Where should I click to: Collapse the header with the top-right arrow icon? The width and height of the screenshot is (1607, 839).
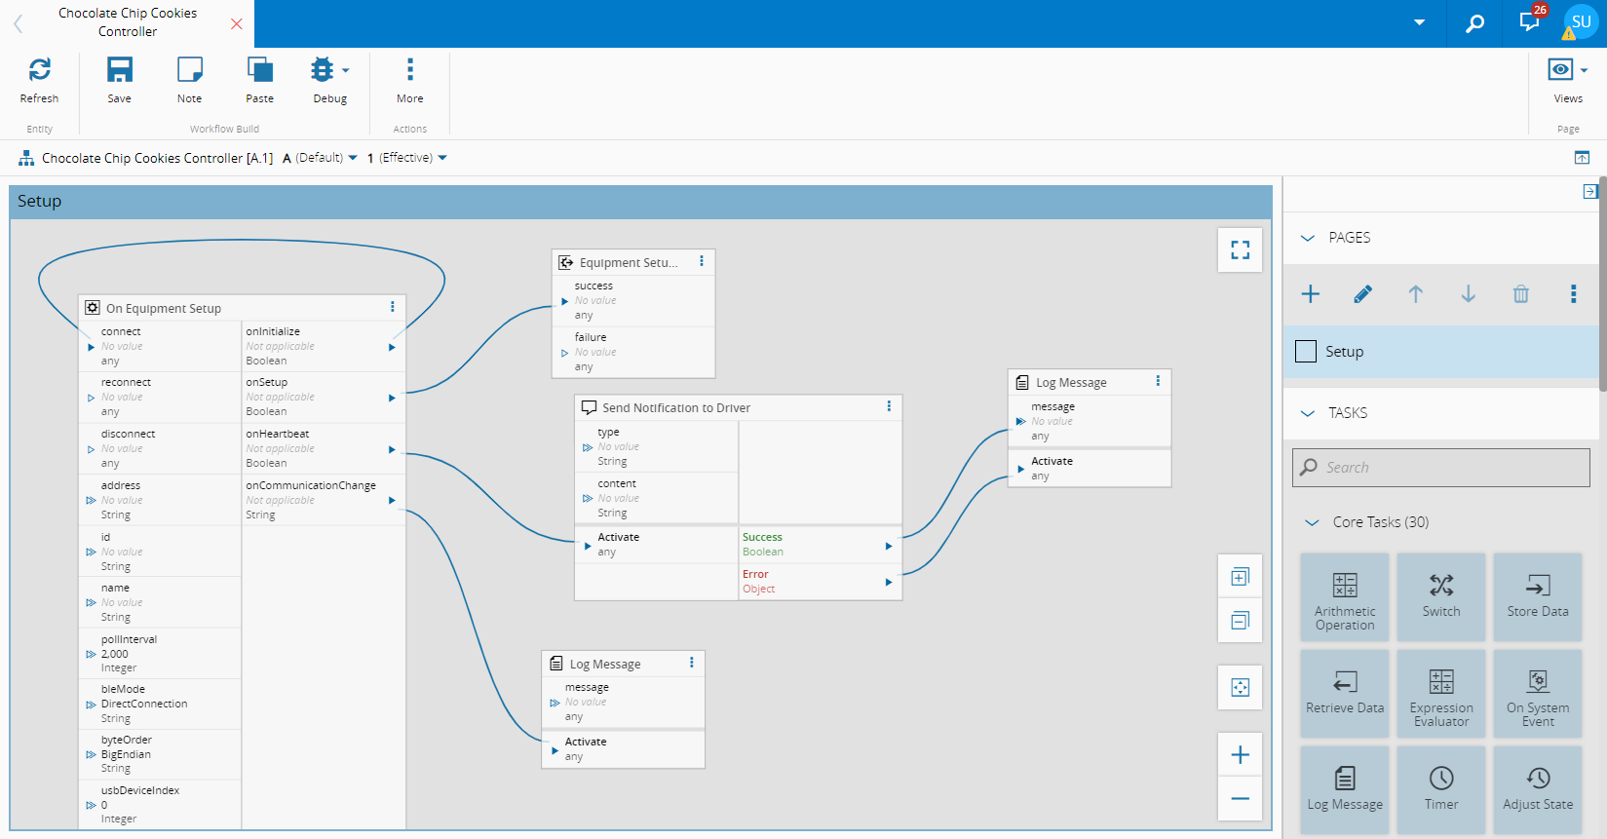tap(1582, 158)
